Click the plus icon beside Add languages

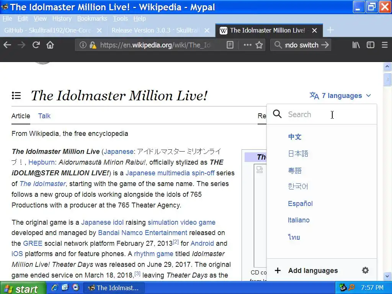coord(278,271)
